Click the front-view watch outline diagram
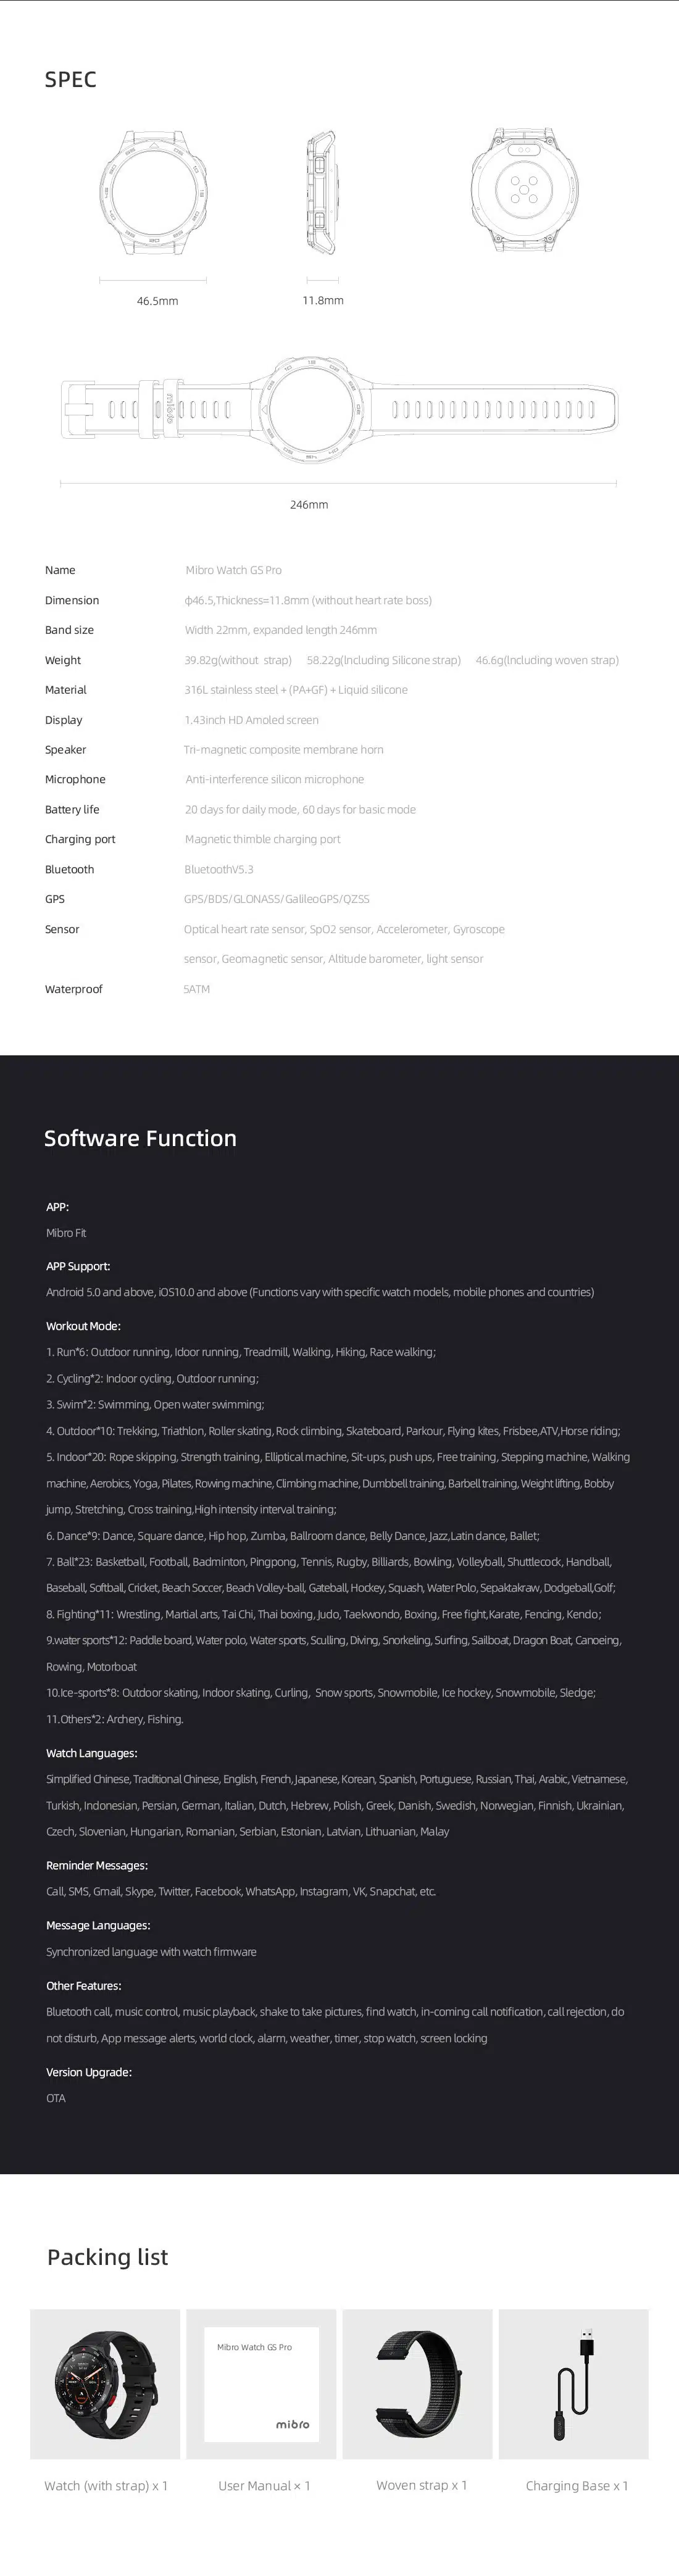679x2576 pixels. click(153, 190)
